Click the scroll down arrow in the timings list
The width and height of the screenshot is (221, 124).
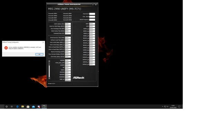tap(49, 78)
